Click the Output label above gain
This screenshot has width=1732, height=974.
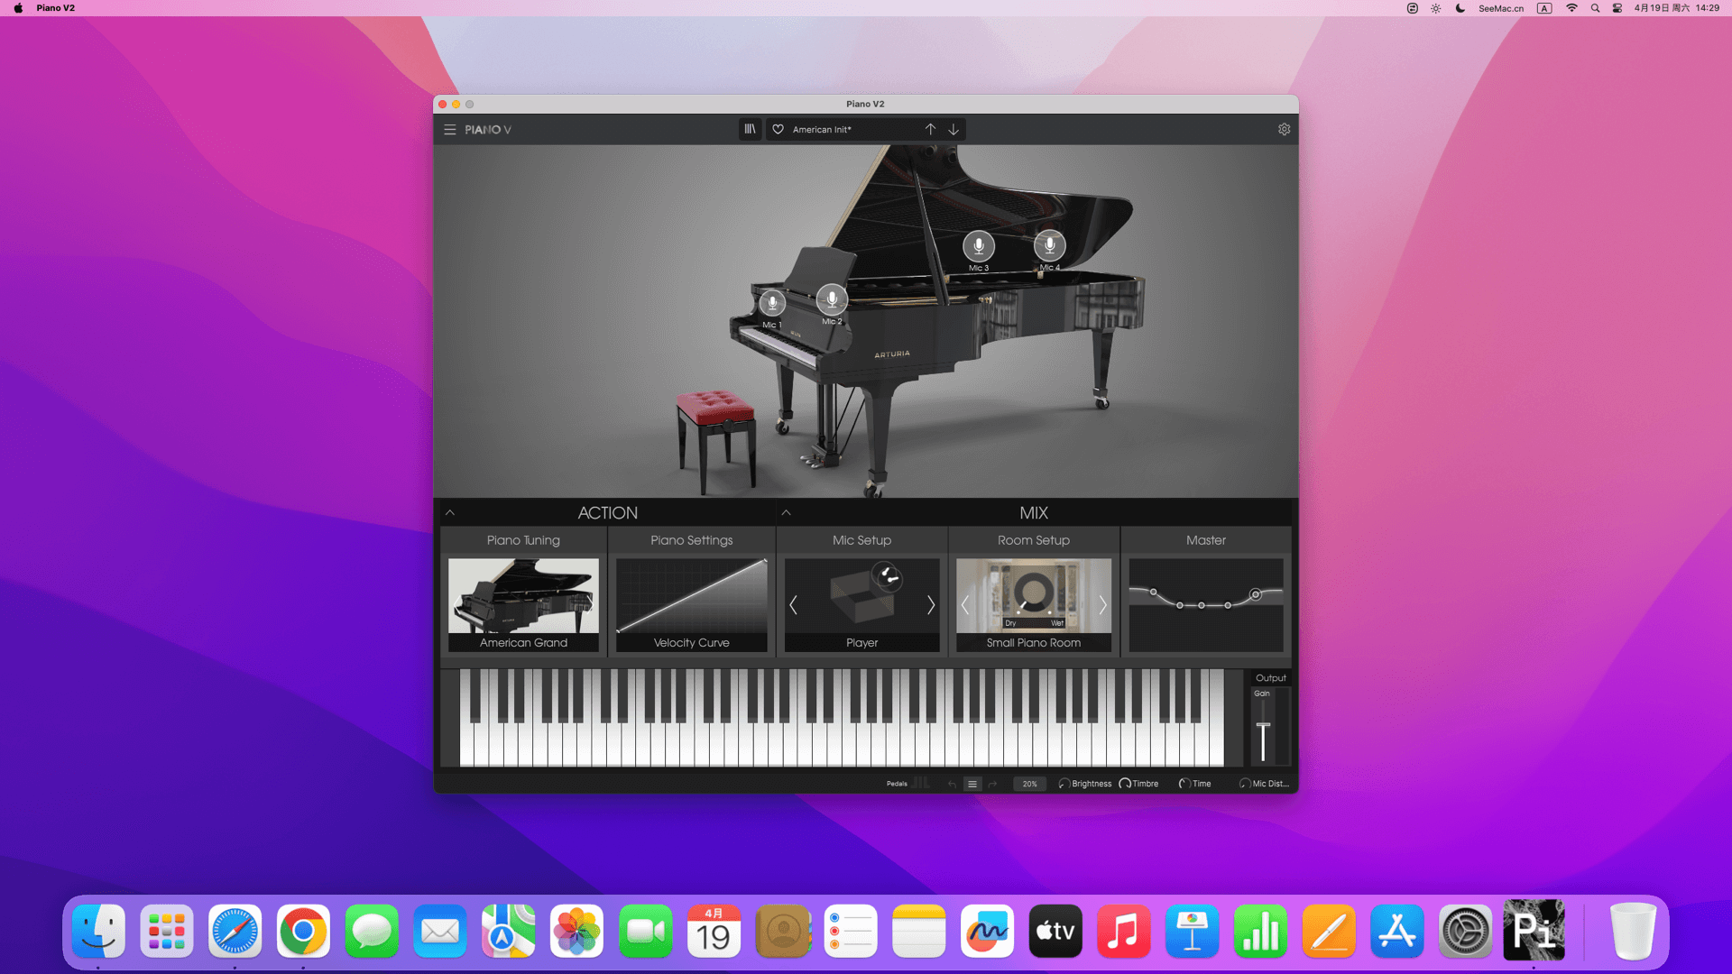[1271, 678]
